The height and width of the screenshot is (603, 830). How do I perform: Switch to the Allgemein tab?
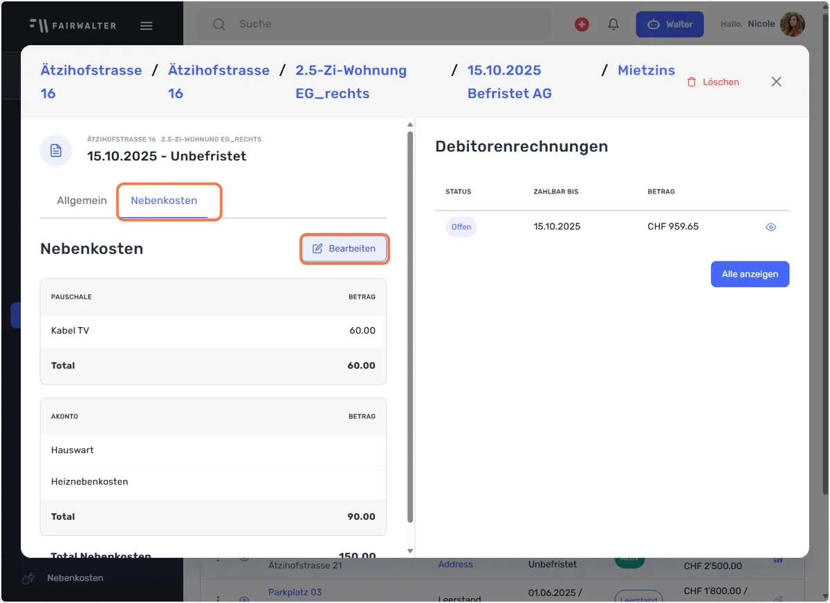click(82, 201)
